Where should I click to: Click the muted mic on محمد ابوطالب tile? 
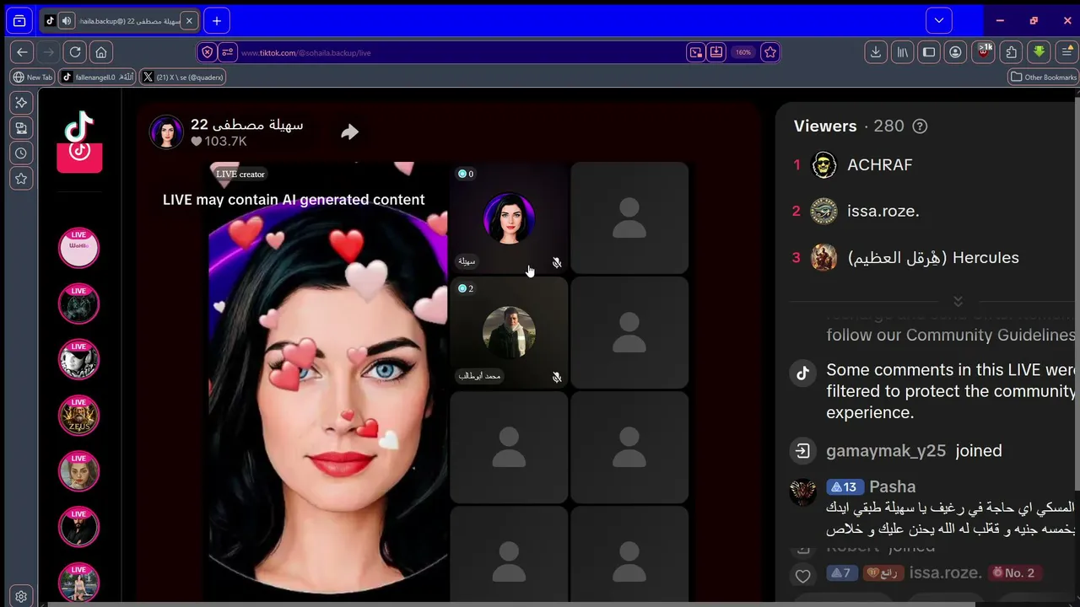coord(557,377)
